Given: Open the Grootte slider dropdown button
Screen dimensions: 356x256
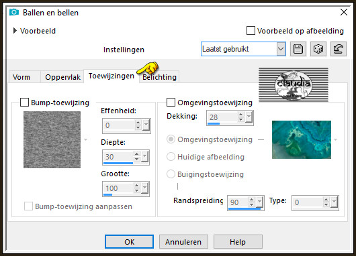Looking at the screenshot, I should pos(144,188).
